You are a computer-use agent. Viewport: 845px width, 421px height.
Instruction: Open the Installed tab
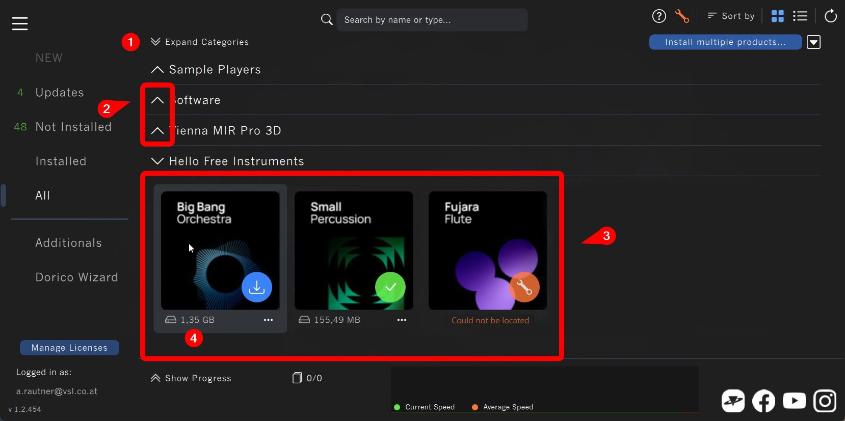[61, 161]
